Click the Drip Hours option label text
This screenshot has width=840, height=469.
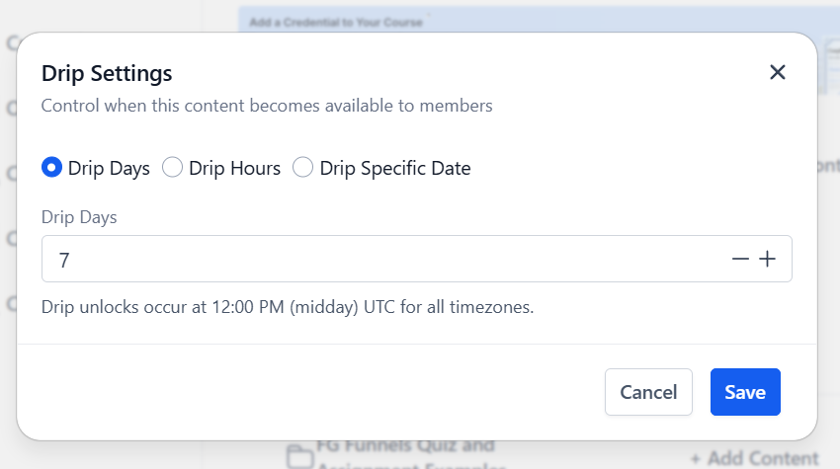[x=234, y=168]
